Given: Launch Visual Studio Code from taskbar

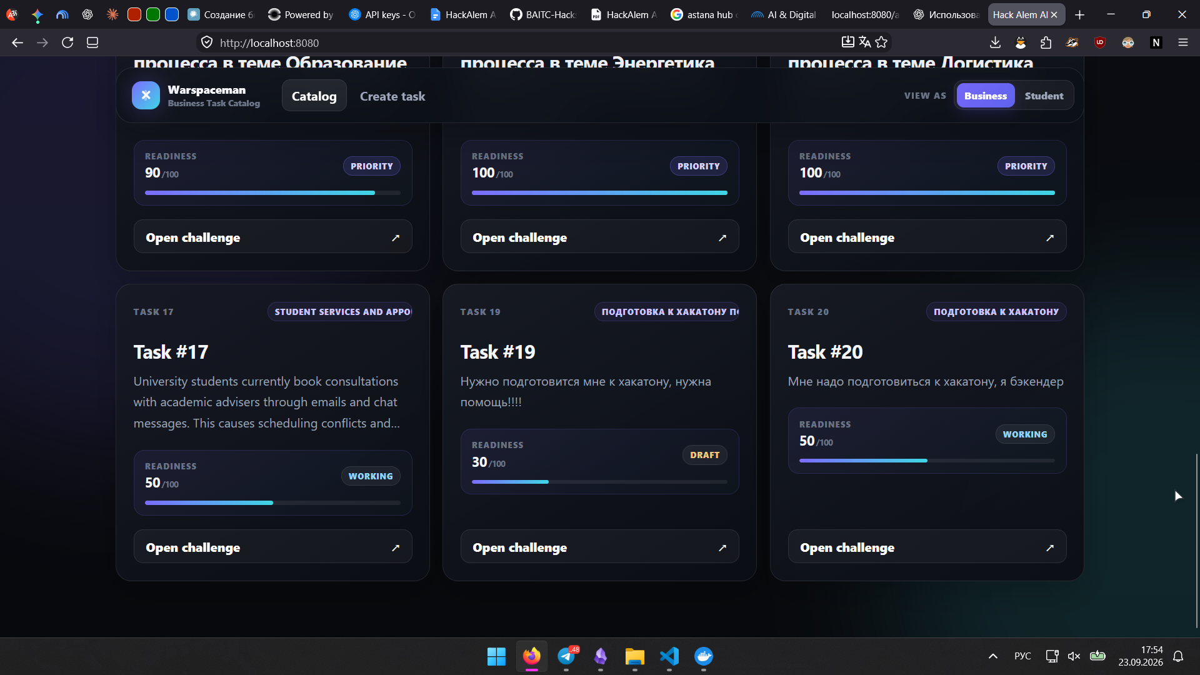Looking at the screenshot, I should pyautogui.click(x=669, y=656).
